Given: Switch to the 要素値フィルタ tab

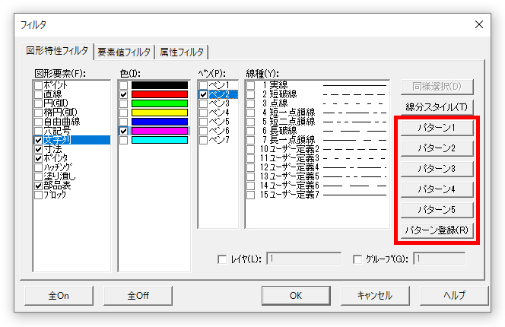Looking at the screenshot, I should point(124,52).
